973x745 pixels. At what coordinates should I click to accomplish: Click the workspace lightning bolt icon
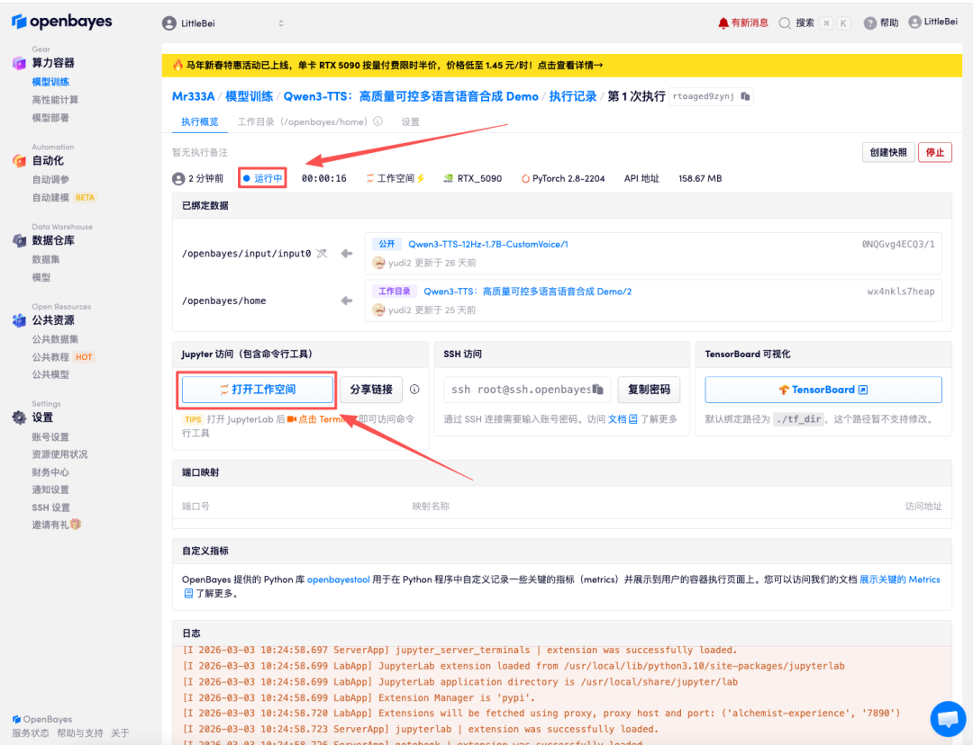pyautogui.click(x=421, y=178)
